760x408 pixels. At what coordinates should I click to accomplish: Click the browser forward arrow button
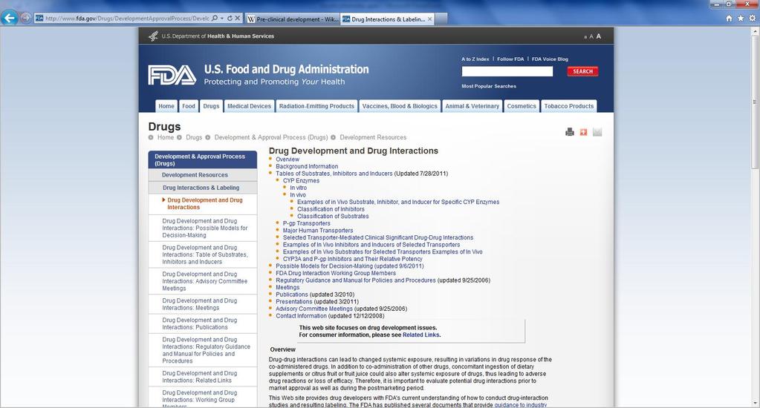pos(26,19)
